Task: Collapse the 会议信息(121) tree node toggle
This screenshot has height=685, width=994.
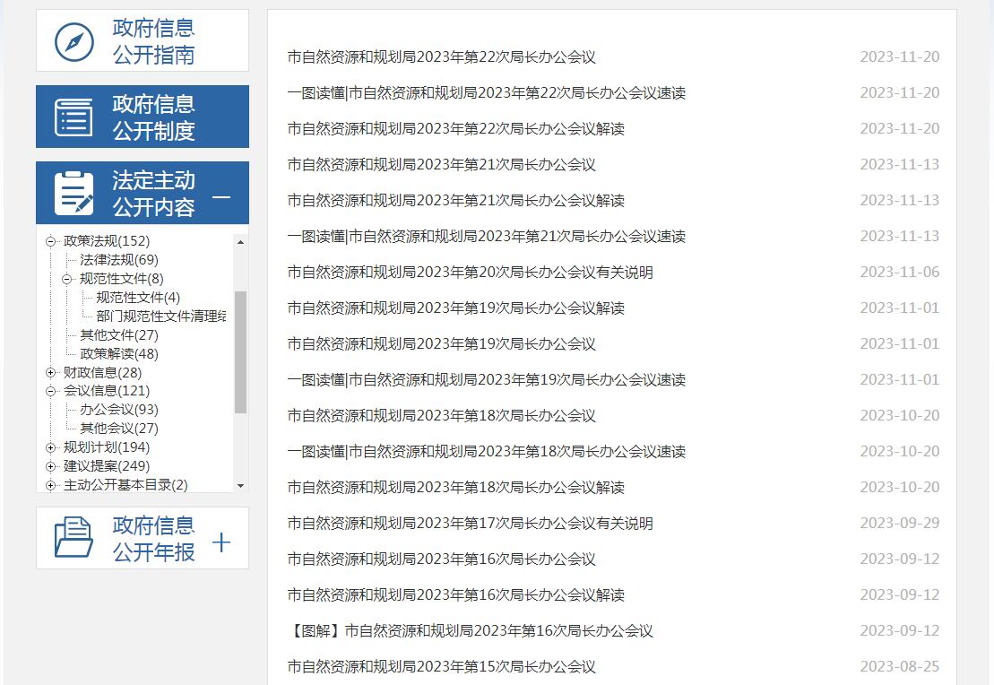Action: [51, 391]
